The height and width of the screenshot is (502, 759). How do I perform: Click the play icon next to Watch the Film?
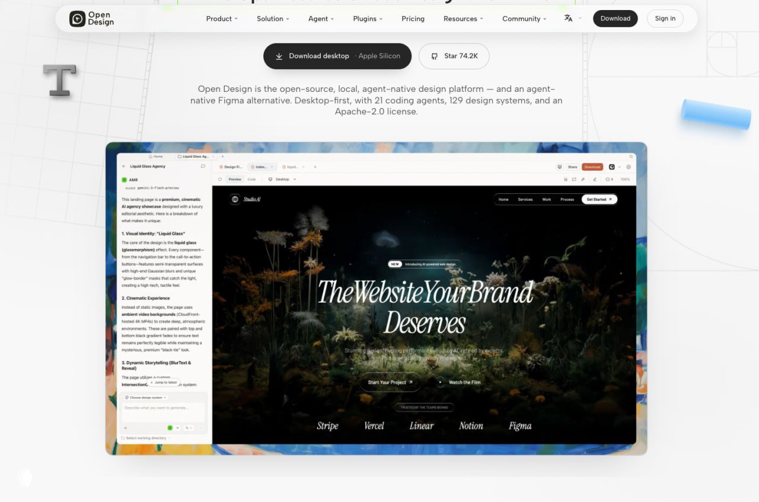[440, 382]
